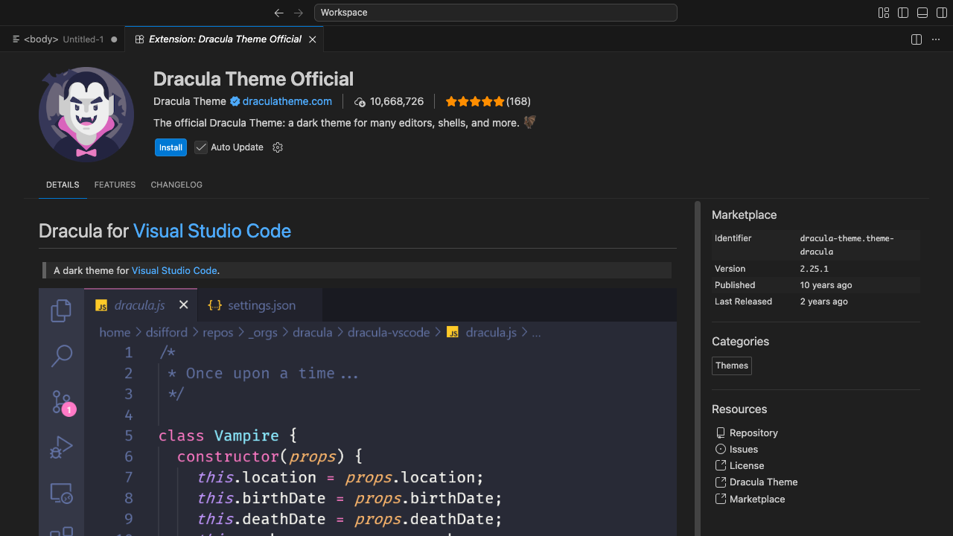This screenshot has height=536, width=953.
Task: Click the Marketplace external-link icon
Action: [720, 499]
